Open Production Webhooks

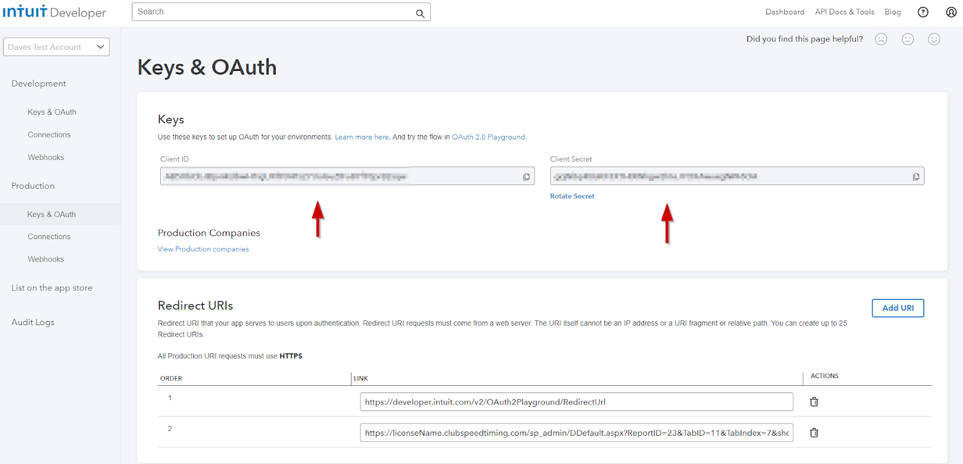46,259
